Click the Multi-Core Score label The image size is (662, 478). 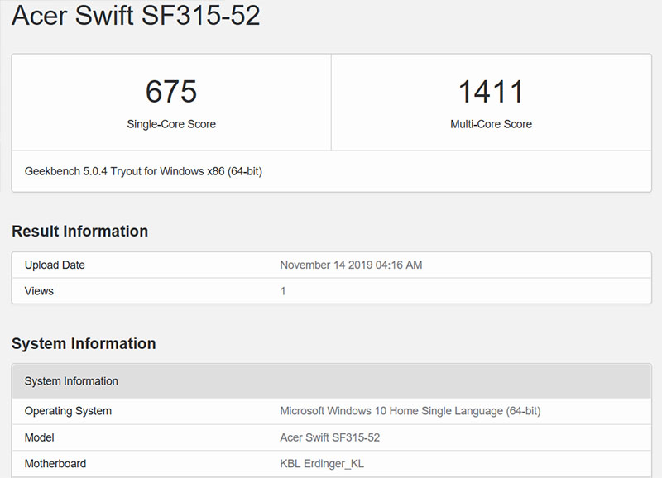(x=491, y=124)
